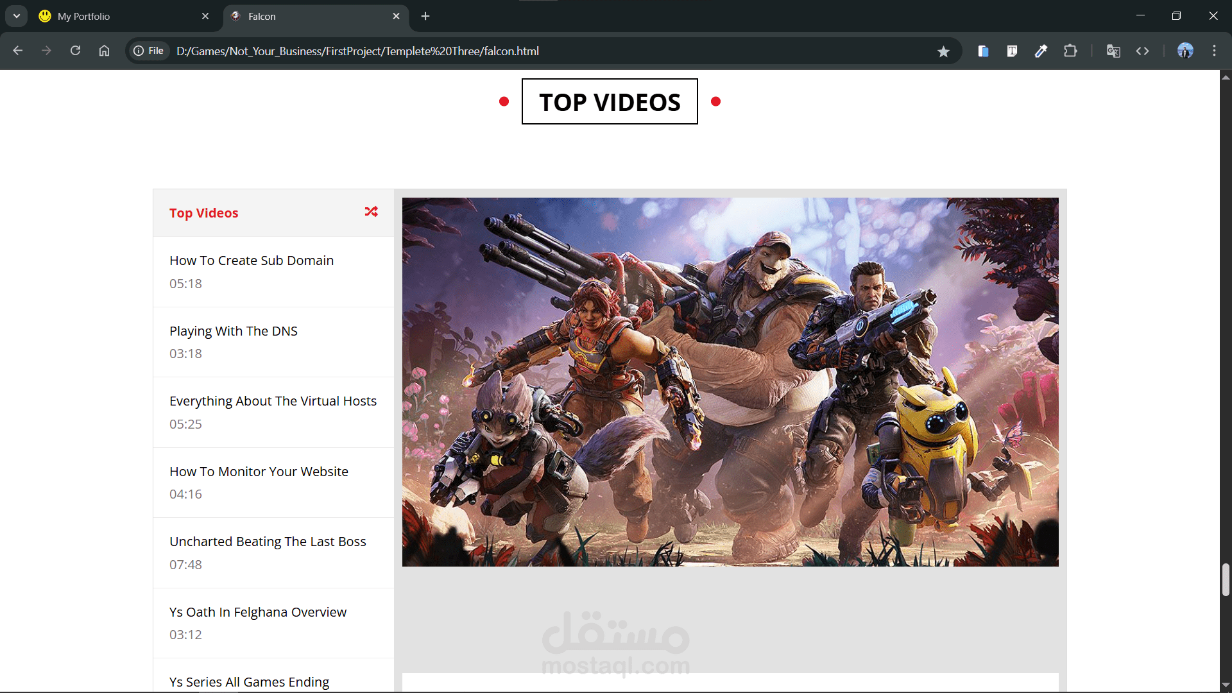This screenshot has width=1232, height=693.
Task: Select the Falcon tab
Action: (316, 16)
